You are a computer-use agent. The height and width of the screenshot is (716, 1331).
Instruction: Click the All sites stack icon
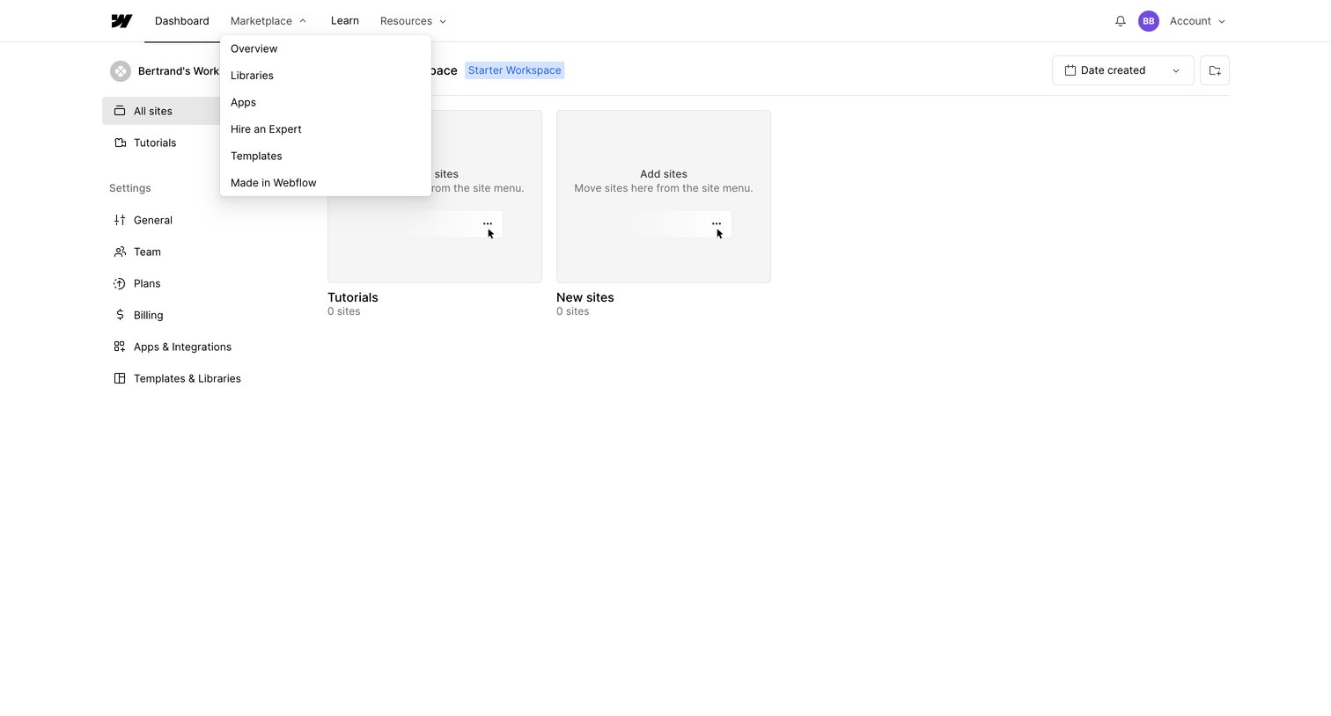pos(120,111)
